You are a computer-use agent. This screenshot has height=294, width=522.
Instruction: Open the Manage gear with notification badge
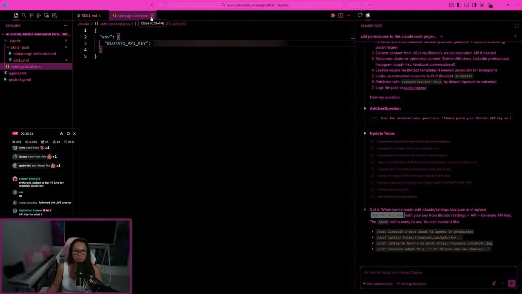click(490, 5)
